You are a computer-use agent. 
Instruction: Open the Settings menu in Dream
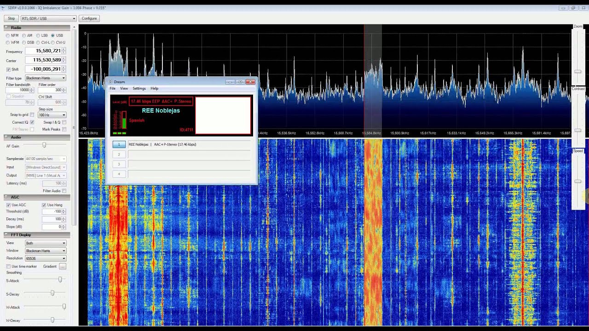[x=139, y=89]
